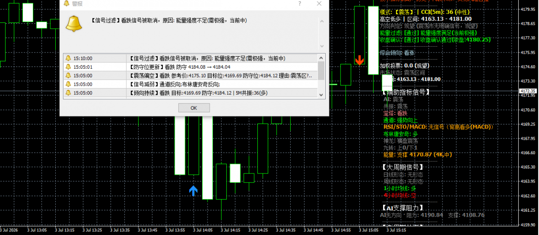The height and width of the screenshot is (235, 539).
Task: Click the 模式:【震荡】CCI(5m) indicator line
Action: pos(424,12)
